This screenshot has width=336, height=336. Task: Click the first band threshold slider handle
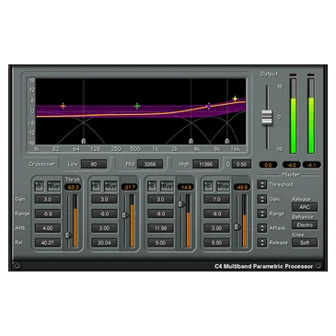pos(68,236)
